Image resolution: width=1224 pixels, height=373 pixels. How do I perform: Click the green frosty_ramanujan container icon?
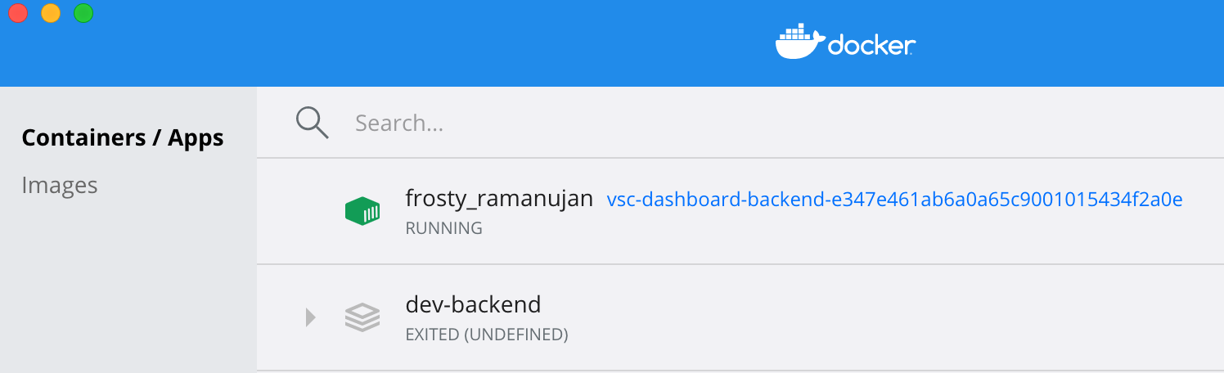click(362, 211)
